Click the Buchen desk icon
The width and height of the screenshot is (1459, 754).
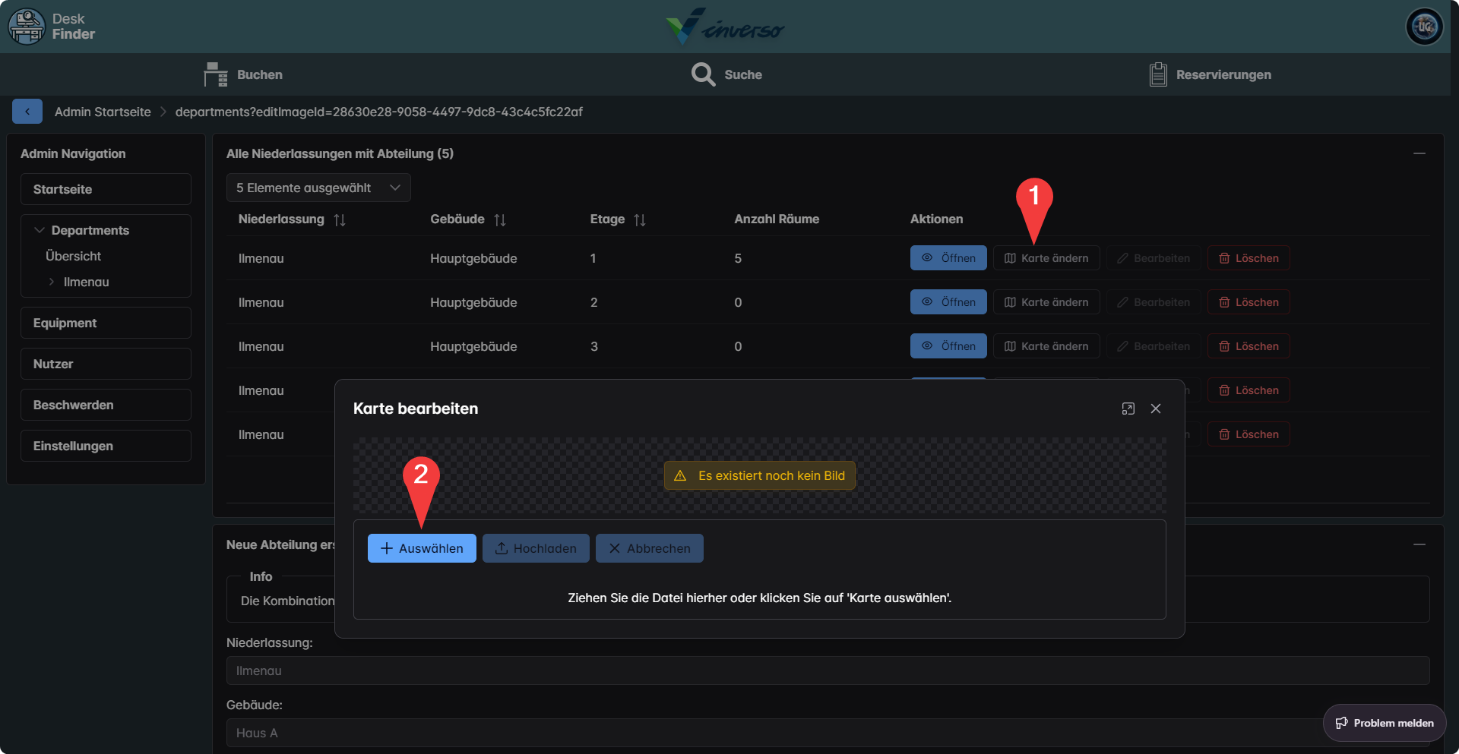pyautogui.click(x=216, y=74)
